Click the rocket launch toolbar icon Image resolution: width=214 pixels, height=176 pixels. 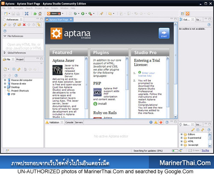(101, 14)
